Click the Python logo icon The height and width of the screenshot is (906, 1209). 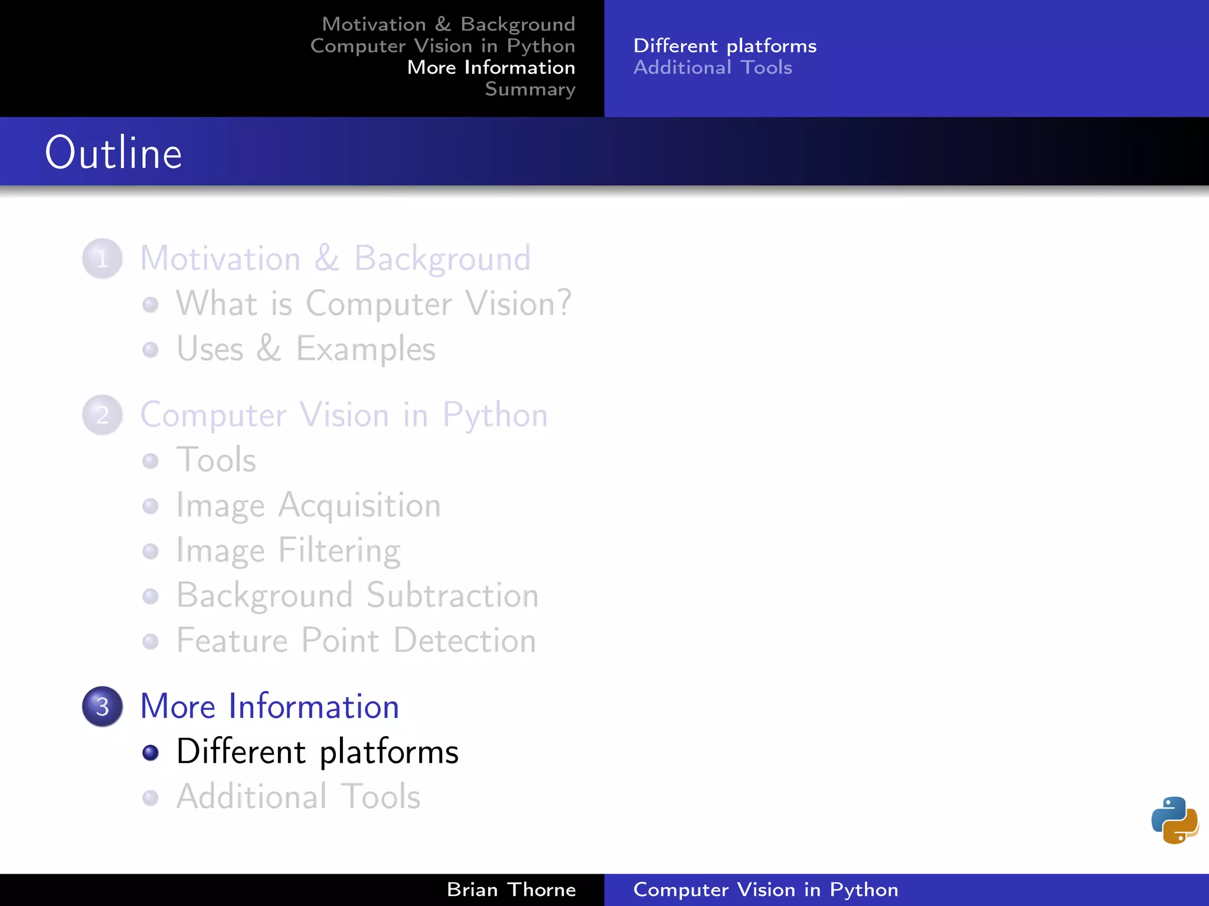(x=1175, y=820)
